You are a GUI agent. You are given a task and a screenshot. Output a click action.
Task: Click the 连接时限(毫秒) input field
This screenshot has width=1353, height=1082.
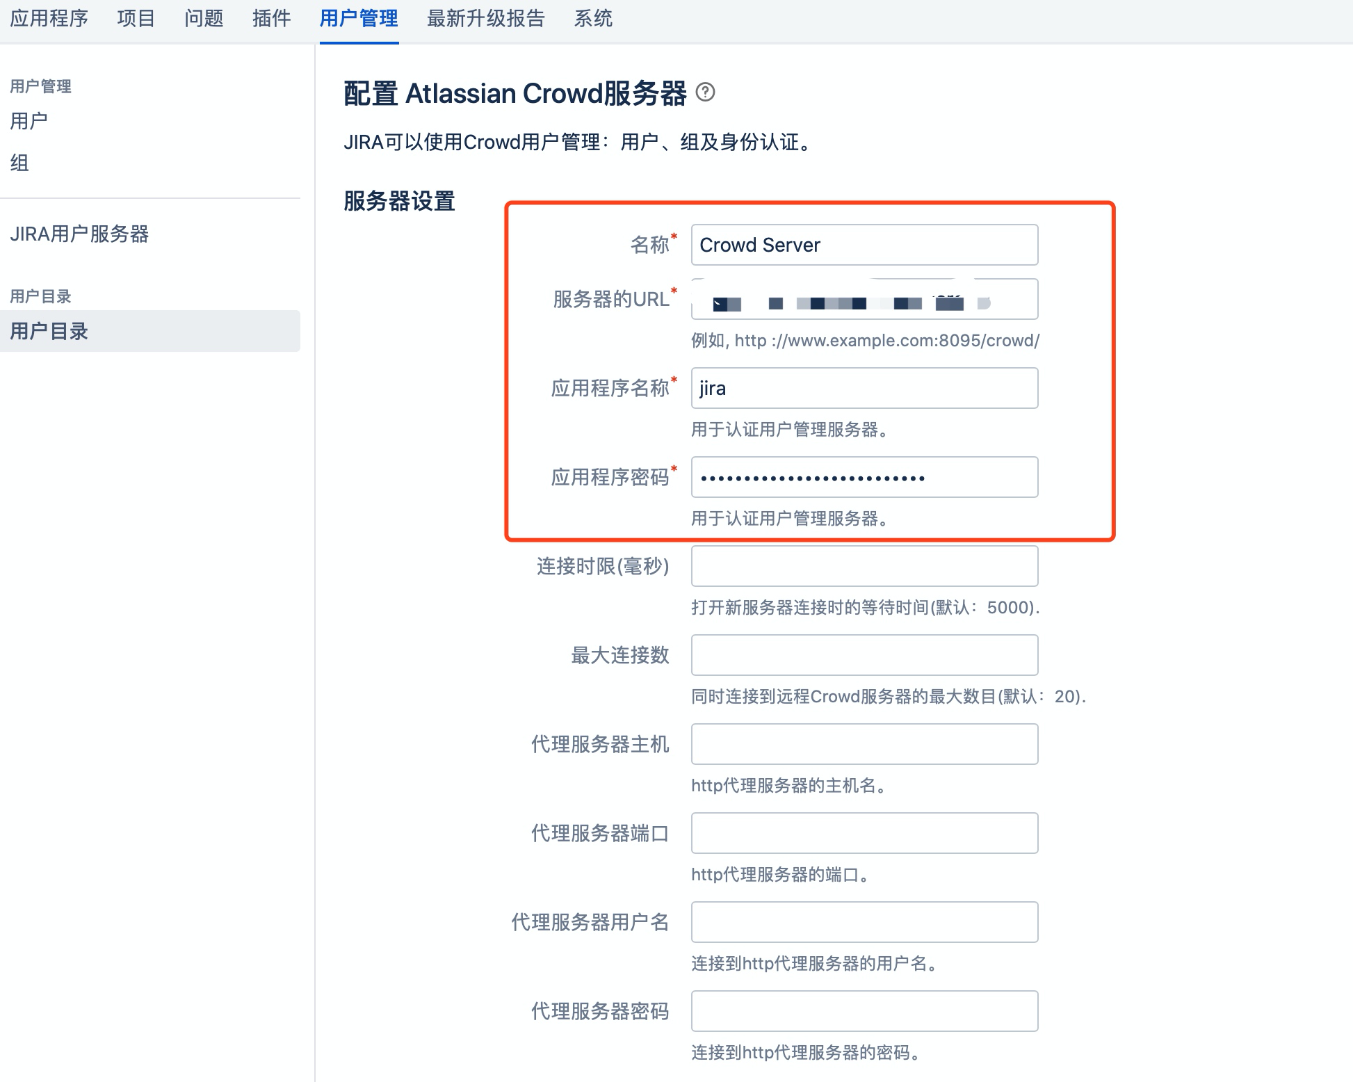(864, 566)
